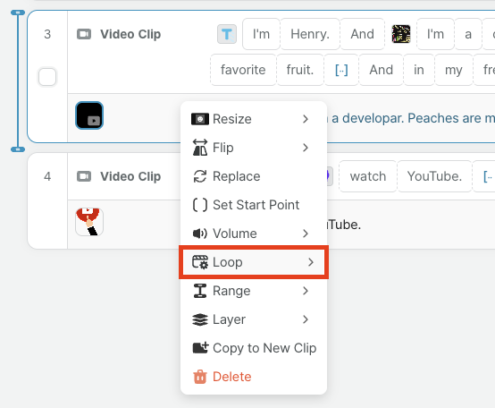The height and width of the screenshot is (408, 495).
Task: Click the Flip mirror icon
Action: click(x=200, y=148)
